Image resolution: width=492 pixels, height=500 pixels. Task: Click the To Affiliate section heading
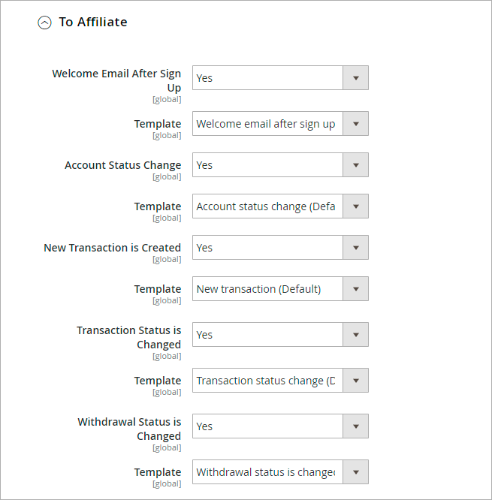(92, 23)
